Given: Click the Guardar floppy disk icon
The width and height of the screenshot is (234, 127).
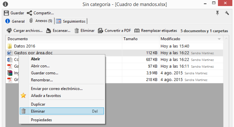Looking at the screenshot, I should pos(6,13).
